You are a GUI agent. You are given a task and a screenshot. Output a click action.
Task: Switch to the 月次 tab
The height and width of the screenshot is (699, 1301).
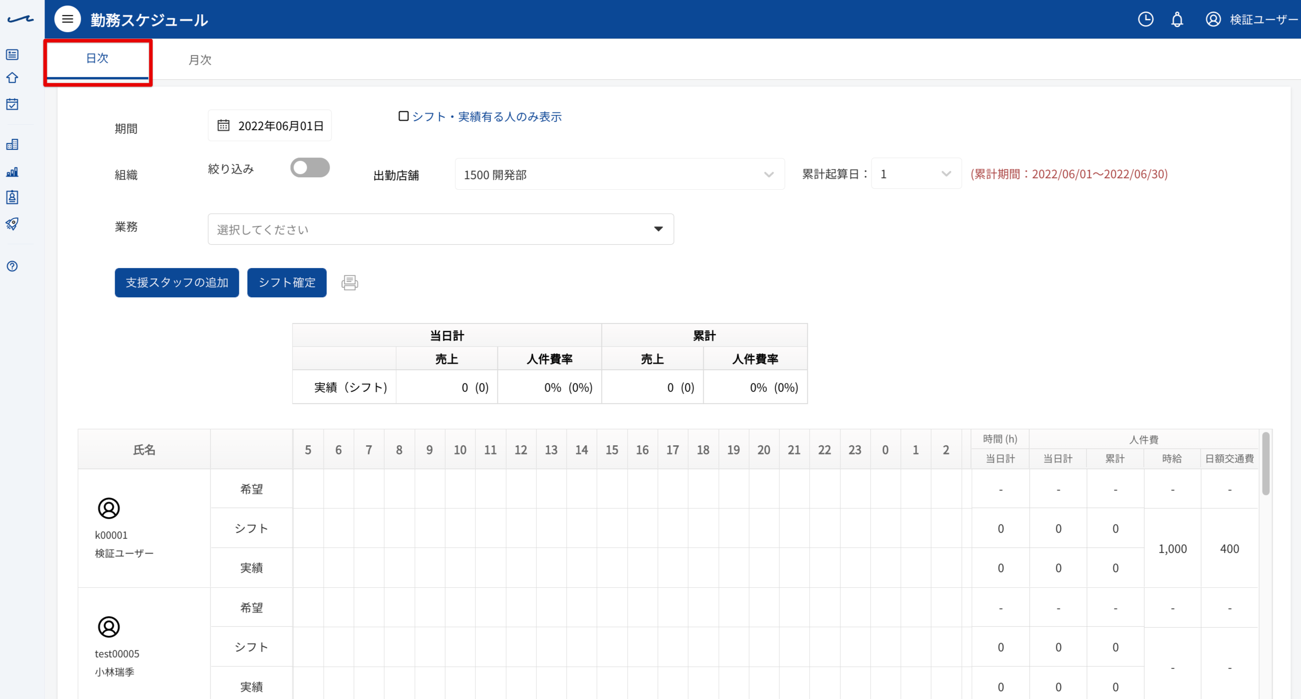(200, 60)
